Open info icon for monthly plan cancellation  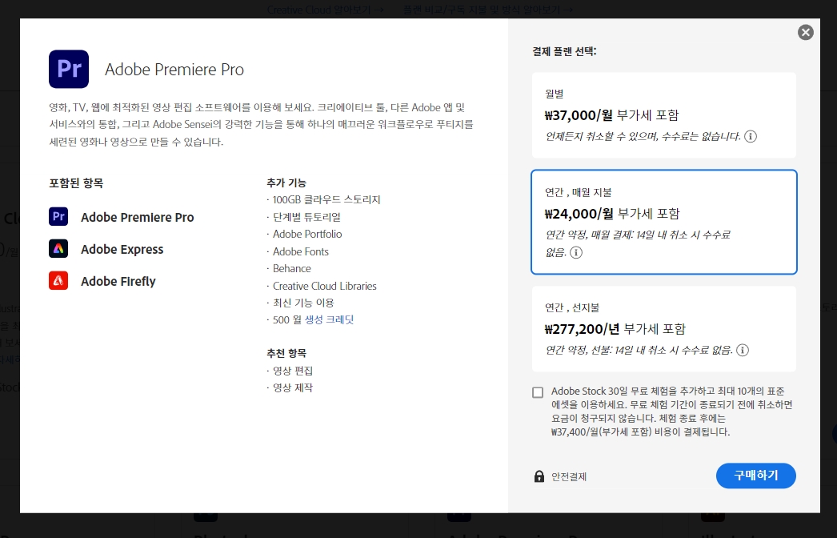(751, 136)
